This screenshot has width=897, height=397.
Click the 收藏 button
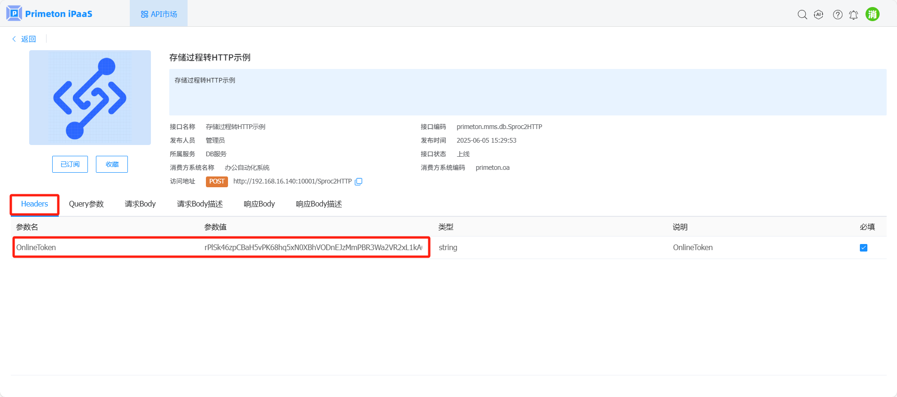(112, 164)
